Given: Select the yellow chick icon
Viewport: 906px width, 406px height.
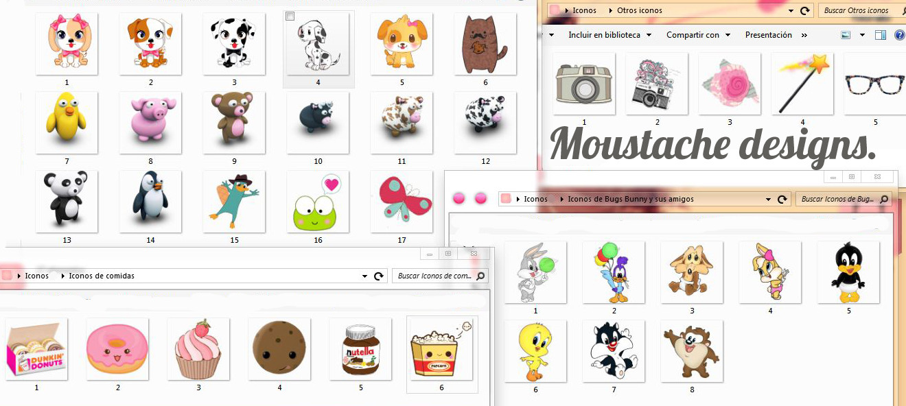Looking at the screenshot, I should tap(67, 123).
